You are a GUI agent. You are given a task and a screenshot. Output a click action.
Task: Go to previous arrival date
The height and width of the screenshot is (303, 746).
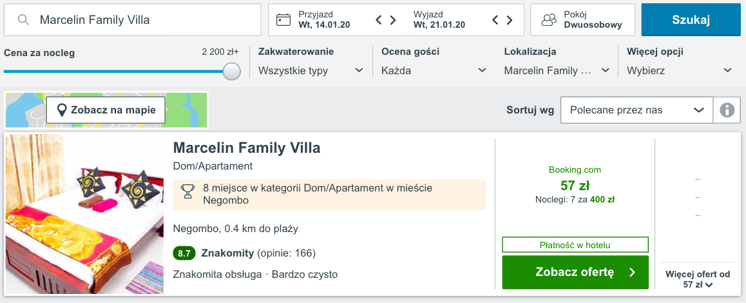(379, 20)
